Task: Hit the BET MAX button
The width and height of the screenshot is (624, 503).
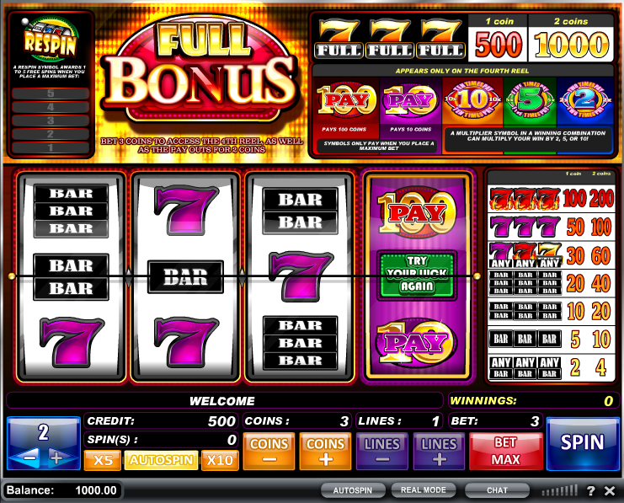Action: click(506, 452)
